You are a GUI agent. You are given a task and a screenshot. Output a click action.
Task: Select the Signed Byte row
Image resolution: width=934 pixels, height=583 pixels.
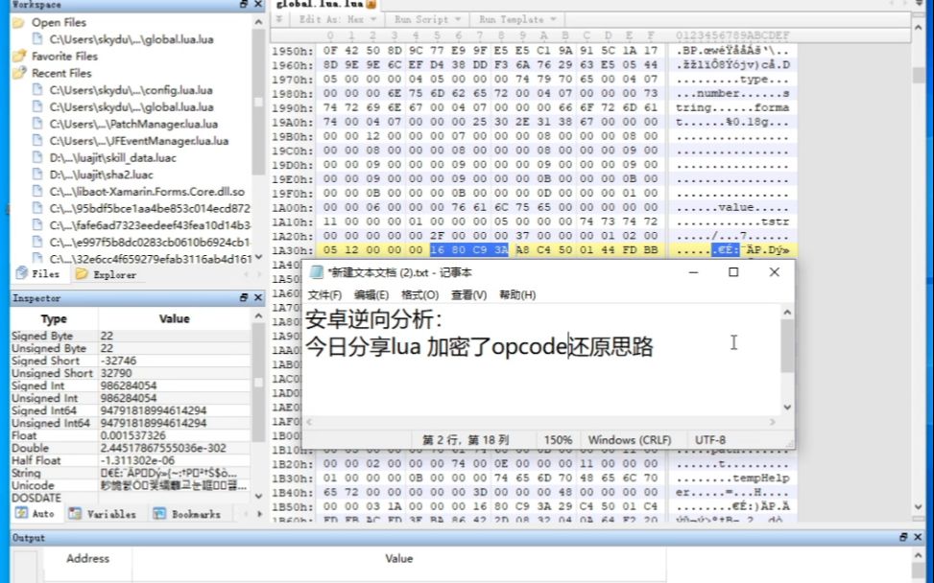point(131,337)
